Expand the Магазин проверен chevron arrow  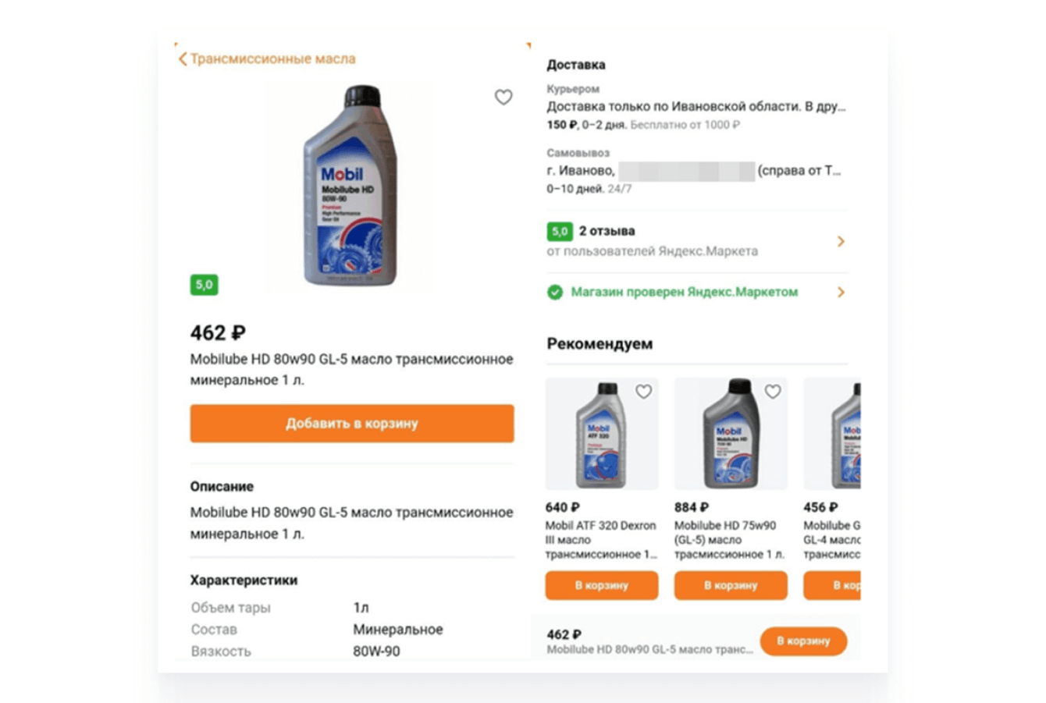click(x=841, y=293)
